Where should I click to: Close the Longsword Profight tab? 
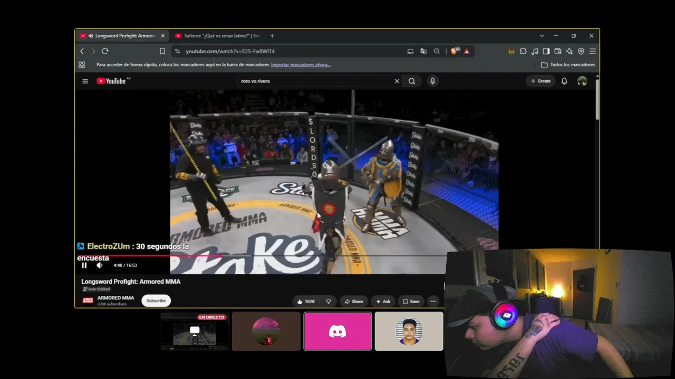162,36
